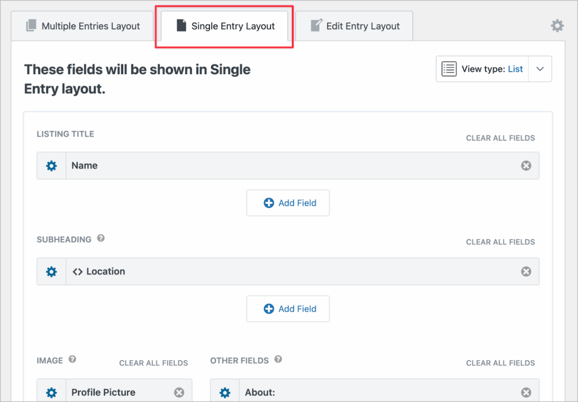Open settings gear for About field
The height and width of the screenshot is (402, 578).
tap(225, 392)
